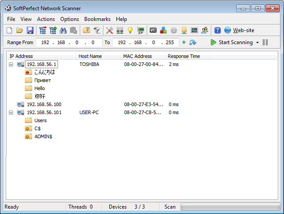Select the Hello shared folder
Viewport: 284px width, 214px height.
(x=40, y=88)
